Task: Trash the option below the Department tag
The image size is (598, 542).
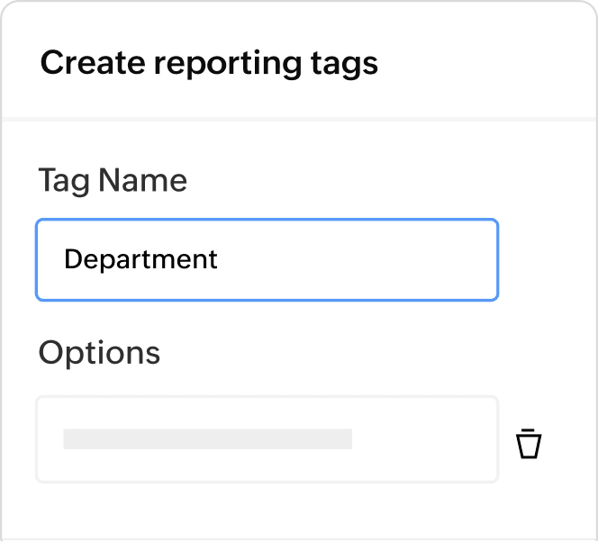Action: pyautogui.click(x=529, y=444)
